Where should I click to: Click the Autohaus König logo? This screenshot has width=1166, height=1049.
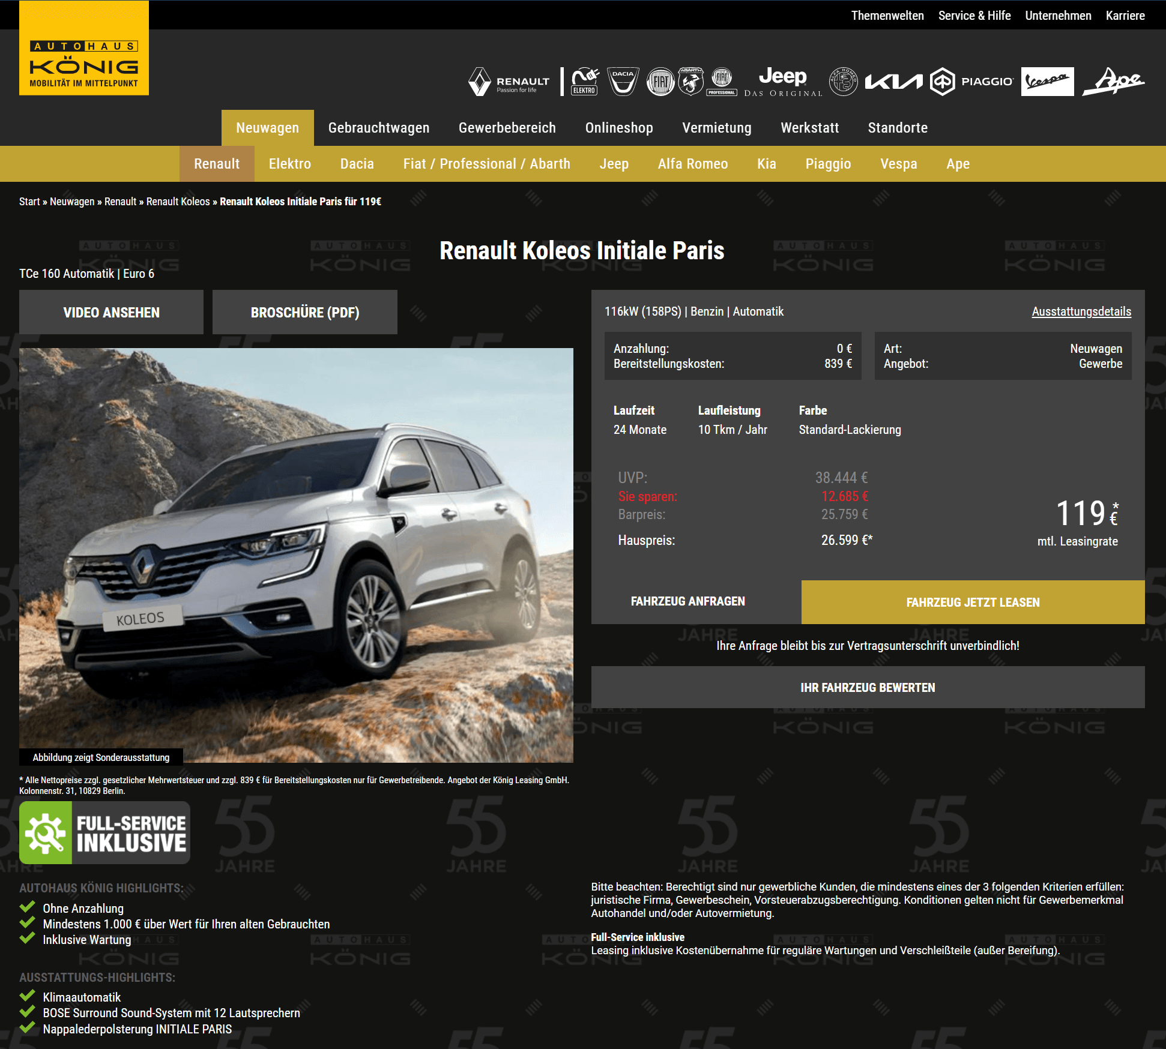(84, 48)
